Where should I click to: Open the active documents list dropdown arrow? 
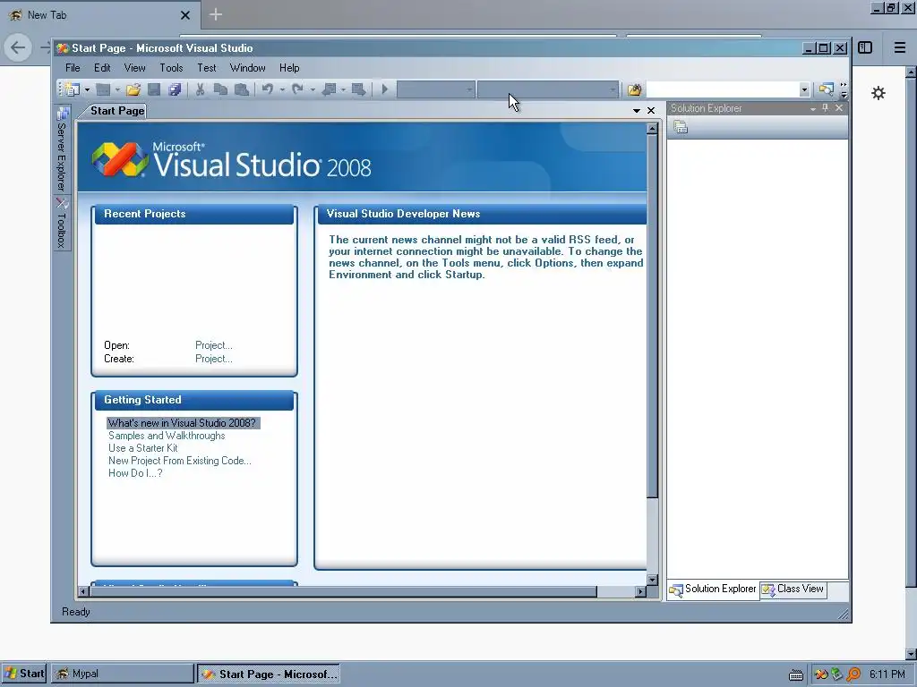(637, 110)
